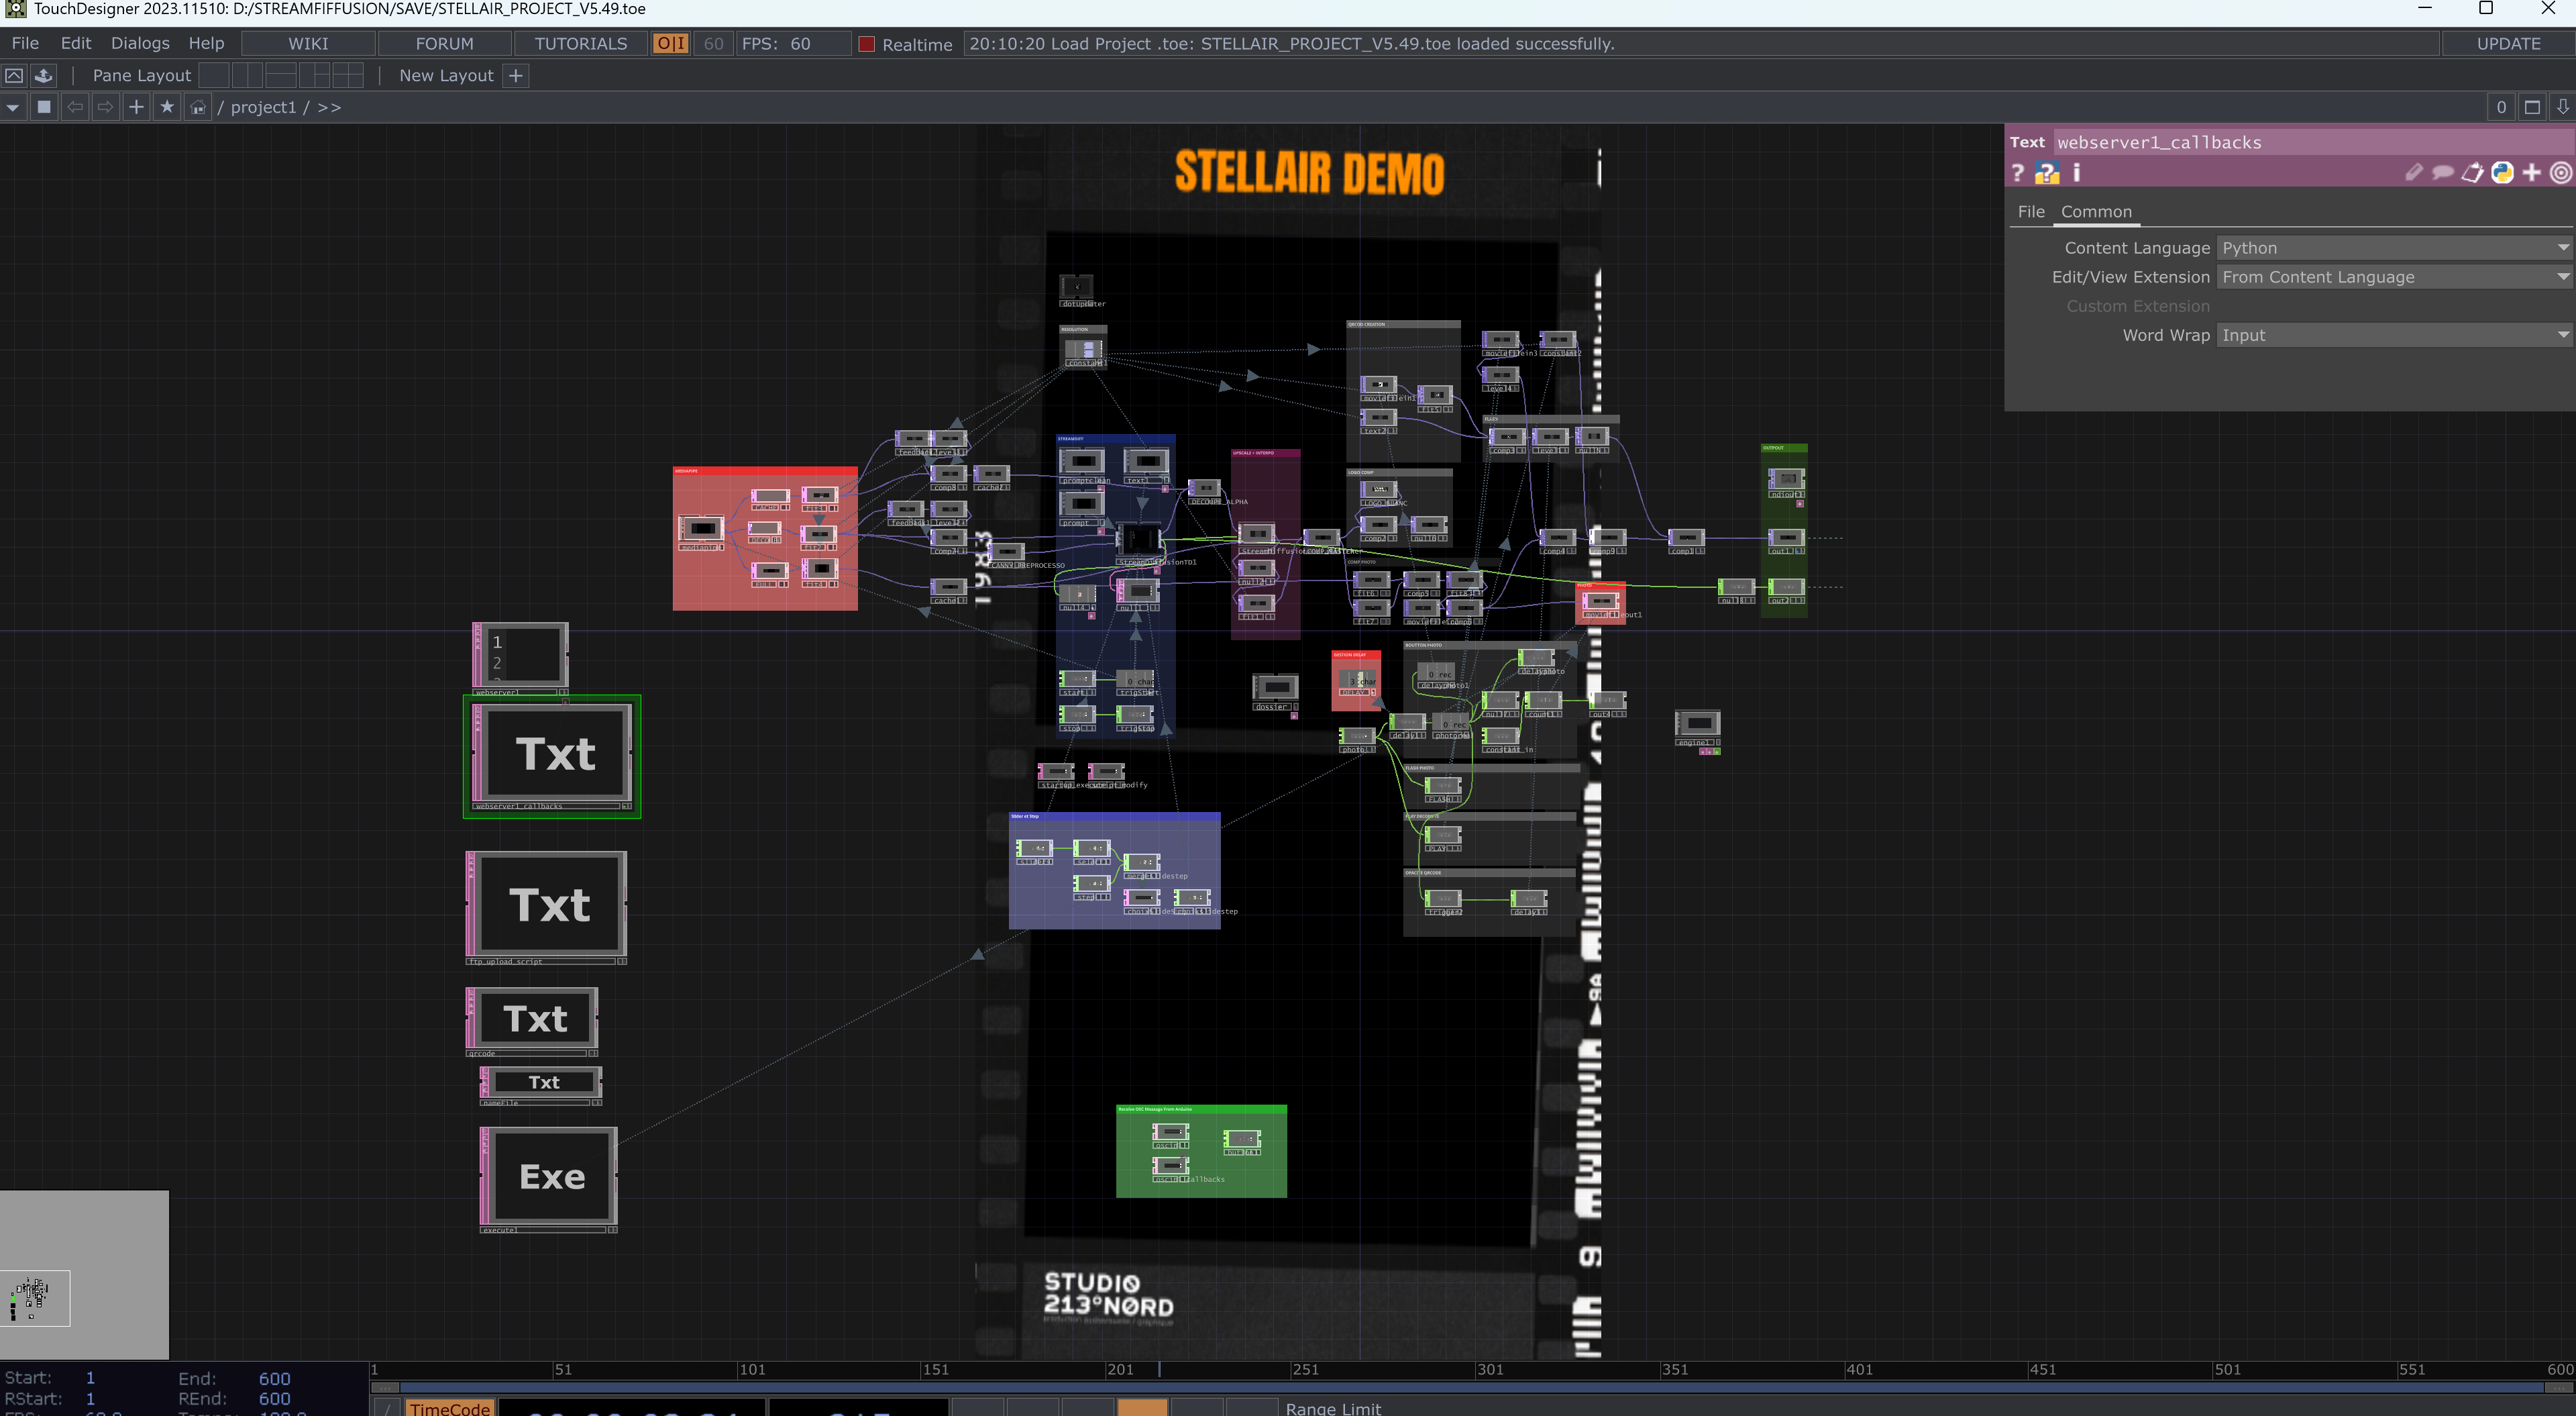The width and height of the screenshot is (2576, 1416).
Task: Click the TUTORIALS button
Action: click(x=580, y=44)
